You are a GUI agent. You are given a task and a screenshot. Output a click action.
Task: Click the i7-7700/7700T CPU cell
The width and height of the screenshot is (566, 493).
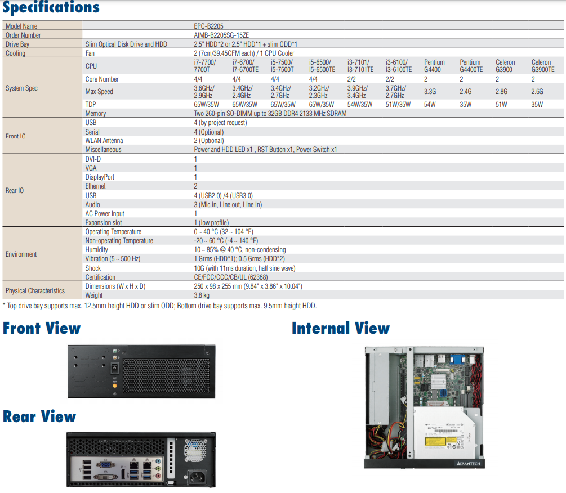point(204,66)
